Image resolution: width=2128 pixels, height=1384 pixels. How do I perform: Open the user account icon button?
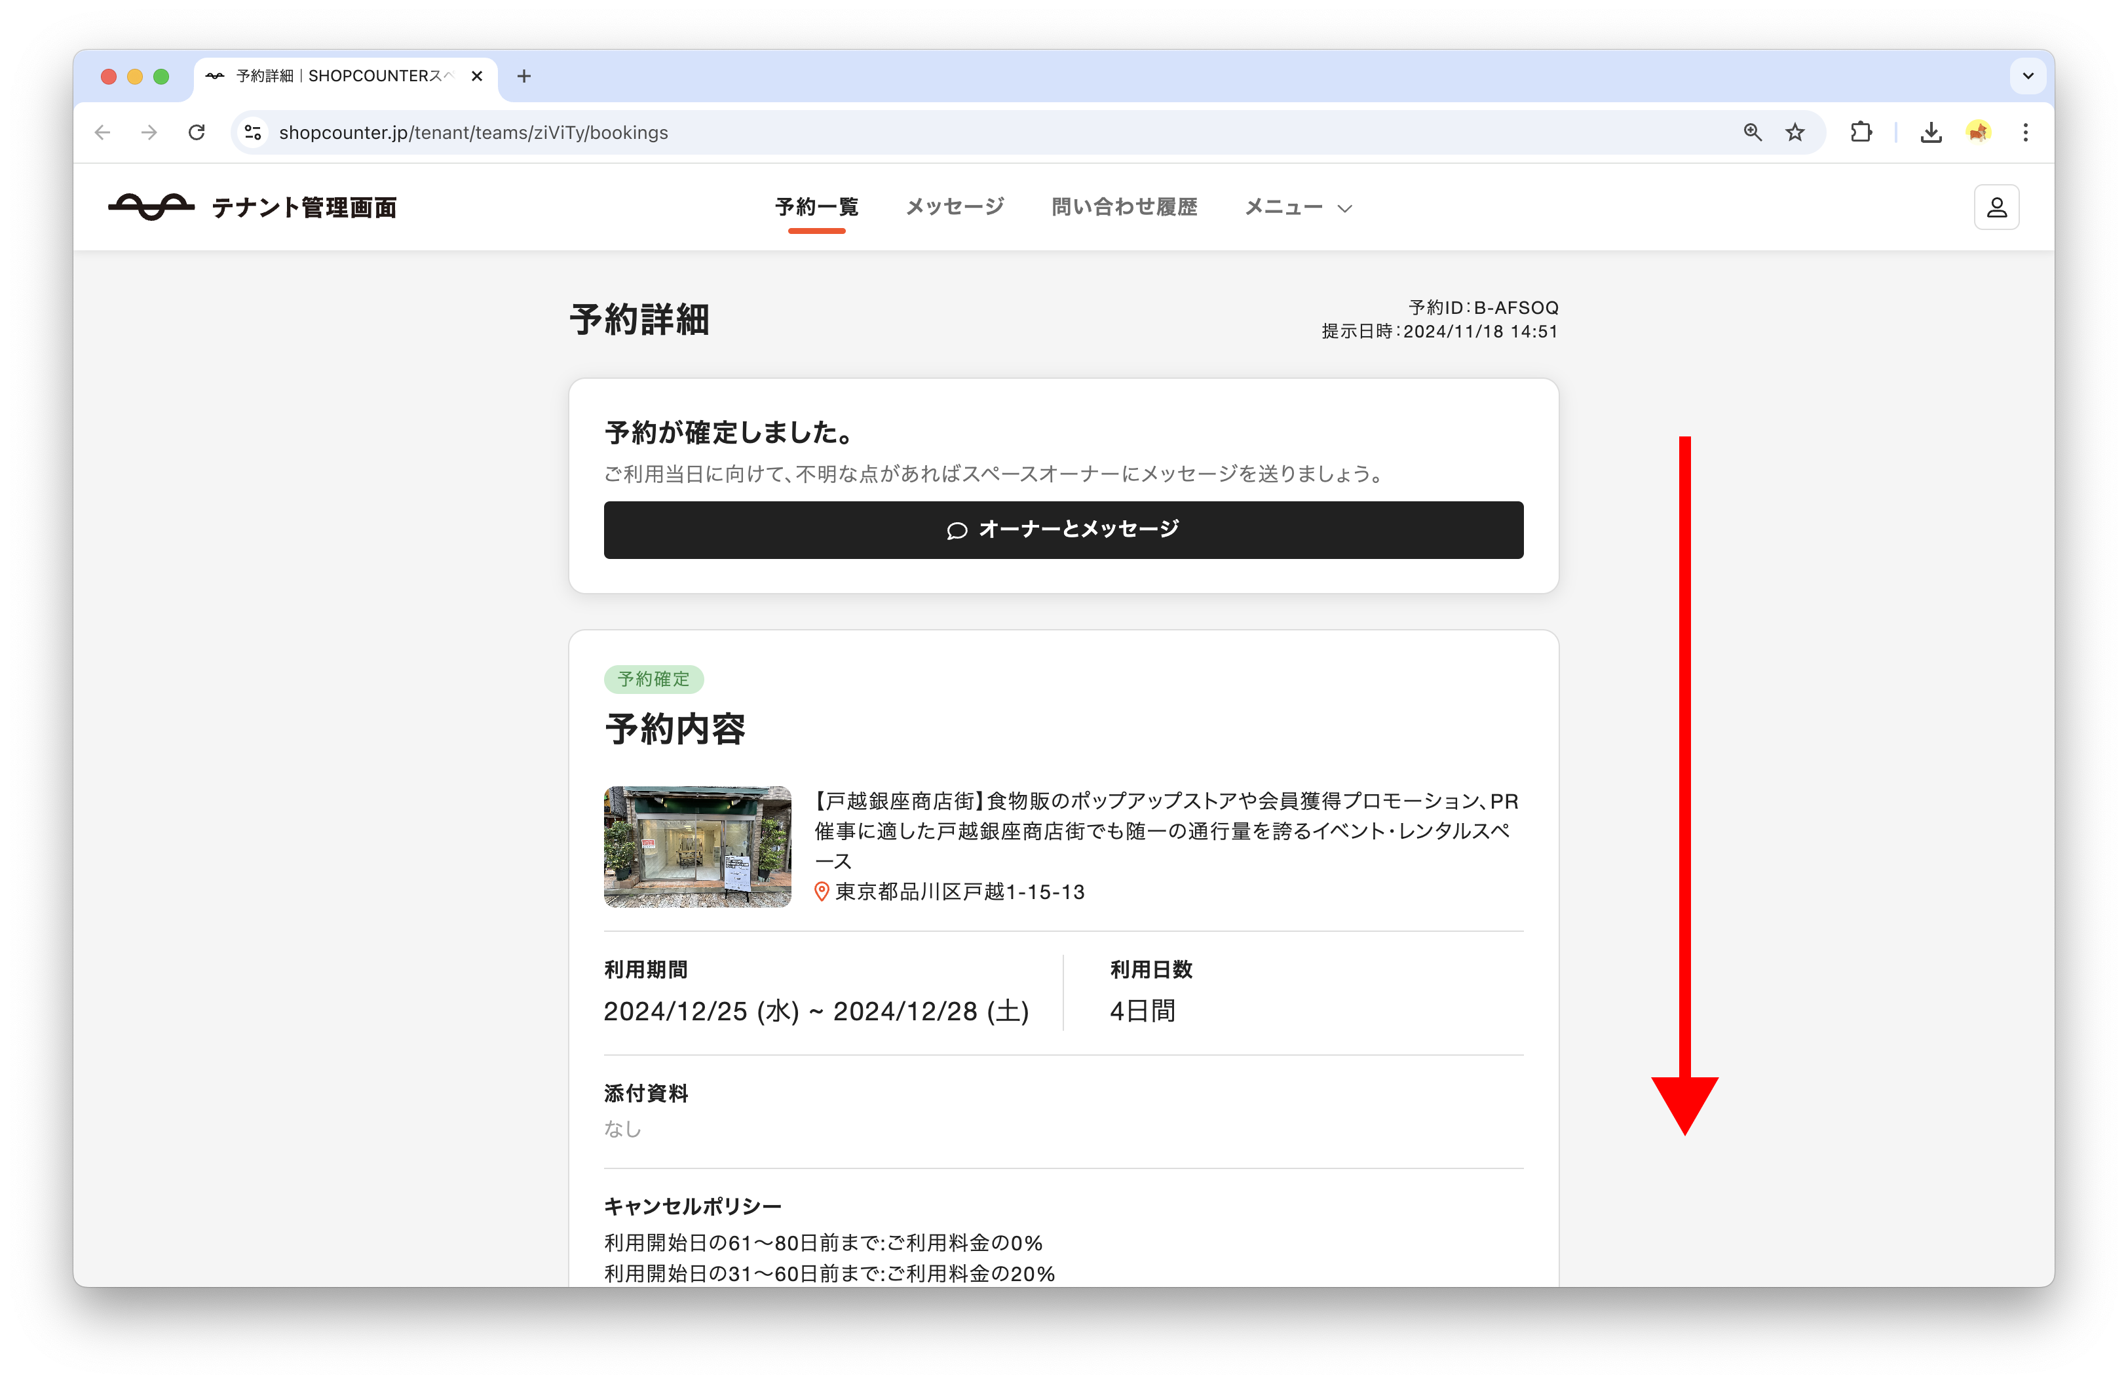click(1996, 208)
